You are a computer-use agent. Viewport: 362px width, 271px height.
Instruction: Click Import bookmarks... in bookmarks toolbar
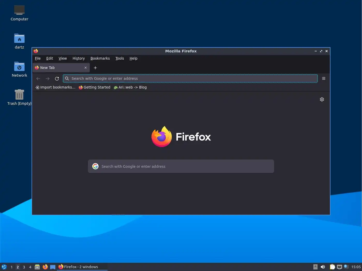55,87
